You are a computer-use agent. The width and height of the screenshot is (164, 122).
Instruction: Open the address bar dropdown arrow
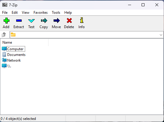pyautogui.click(x=161, y=35)
